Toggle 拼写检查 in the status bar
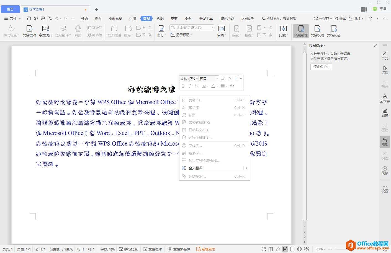The height and width of the screenshot is (253, 391). coord(128,249)
